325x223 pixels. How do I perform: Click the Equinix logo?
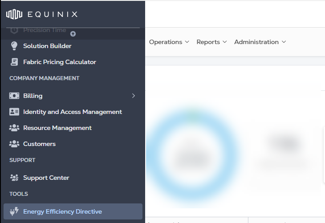[x=42, y=14]
